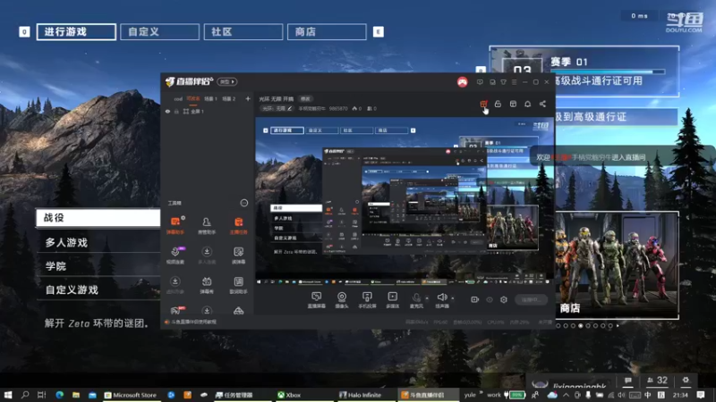Add a 直播屏幕 screen capture source
Screen dimensions: 716x402
(316, 300)
